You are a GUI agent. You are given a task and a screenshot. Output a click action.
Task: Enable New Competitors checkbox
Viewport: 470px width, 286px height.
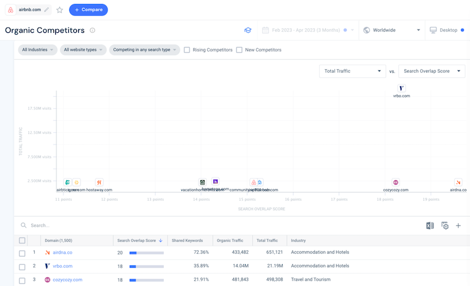pyautogui.click(x=239, y=50)
